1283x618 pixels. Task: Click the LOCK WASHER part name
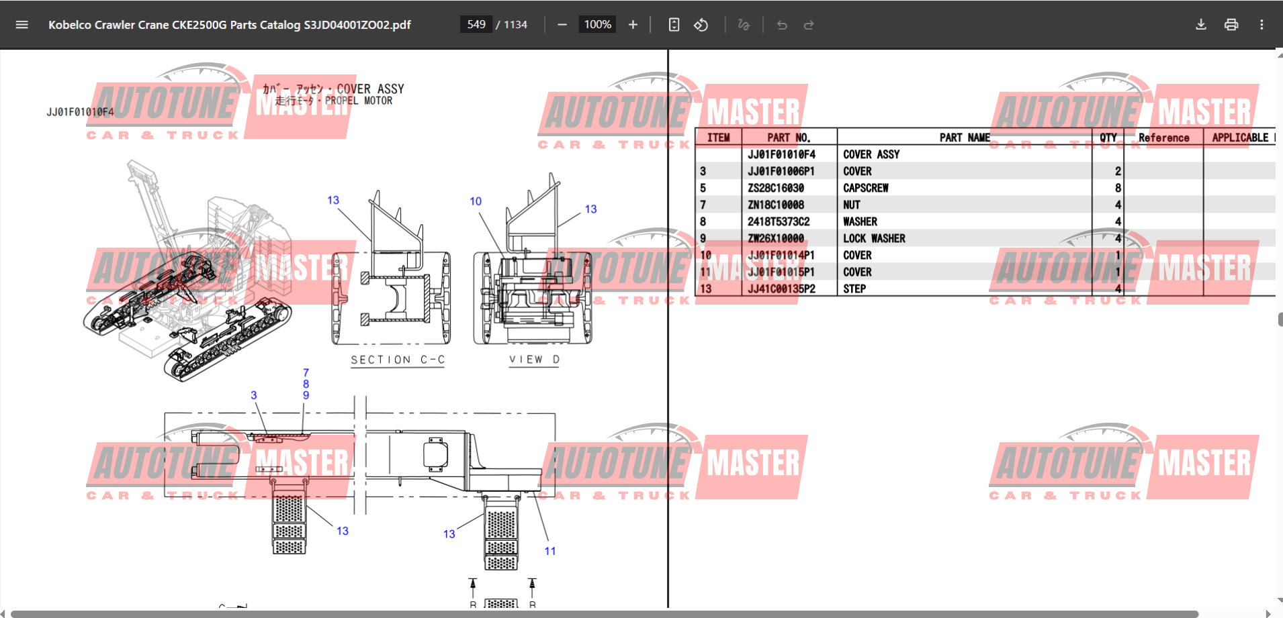tap(874, 239)
